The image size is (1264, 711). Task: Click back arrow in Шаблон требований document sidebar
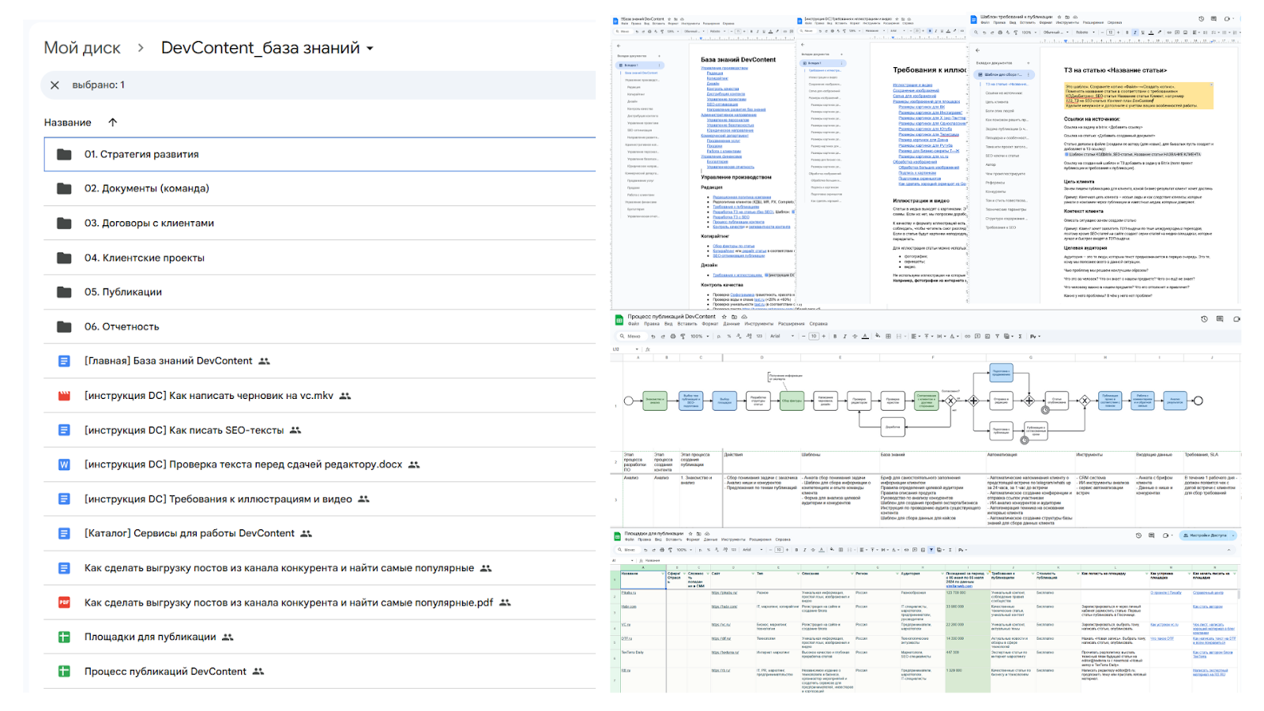pyautogui.click(x=978, y=50)
